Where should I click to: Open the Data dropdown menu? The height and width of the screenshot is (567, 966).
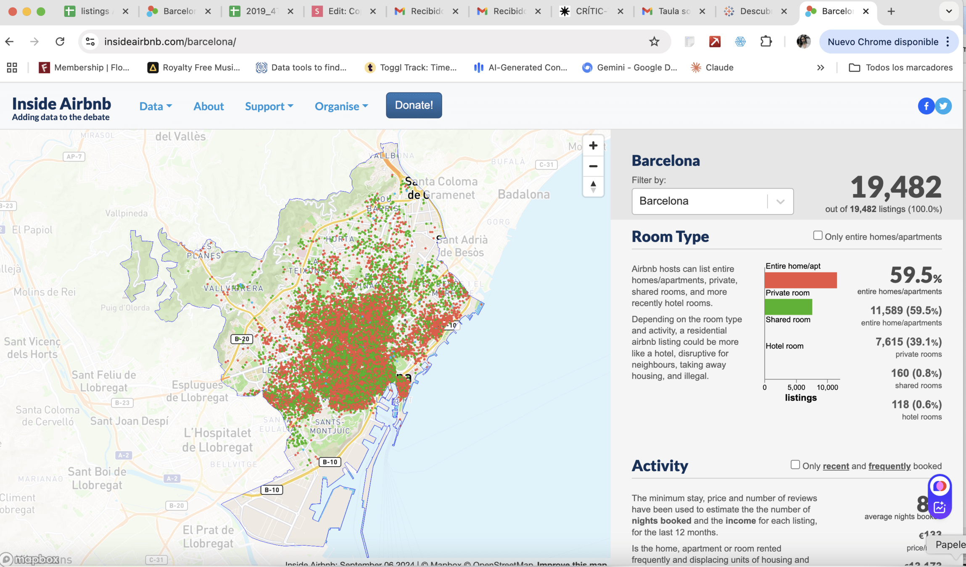coord(156,106)
